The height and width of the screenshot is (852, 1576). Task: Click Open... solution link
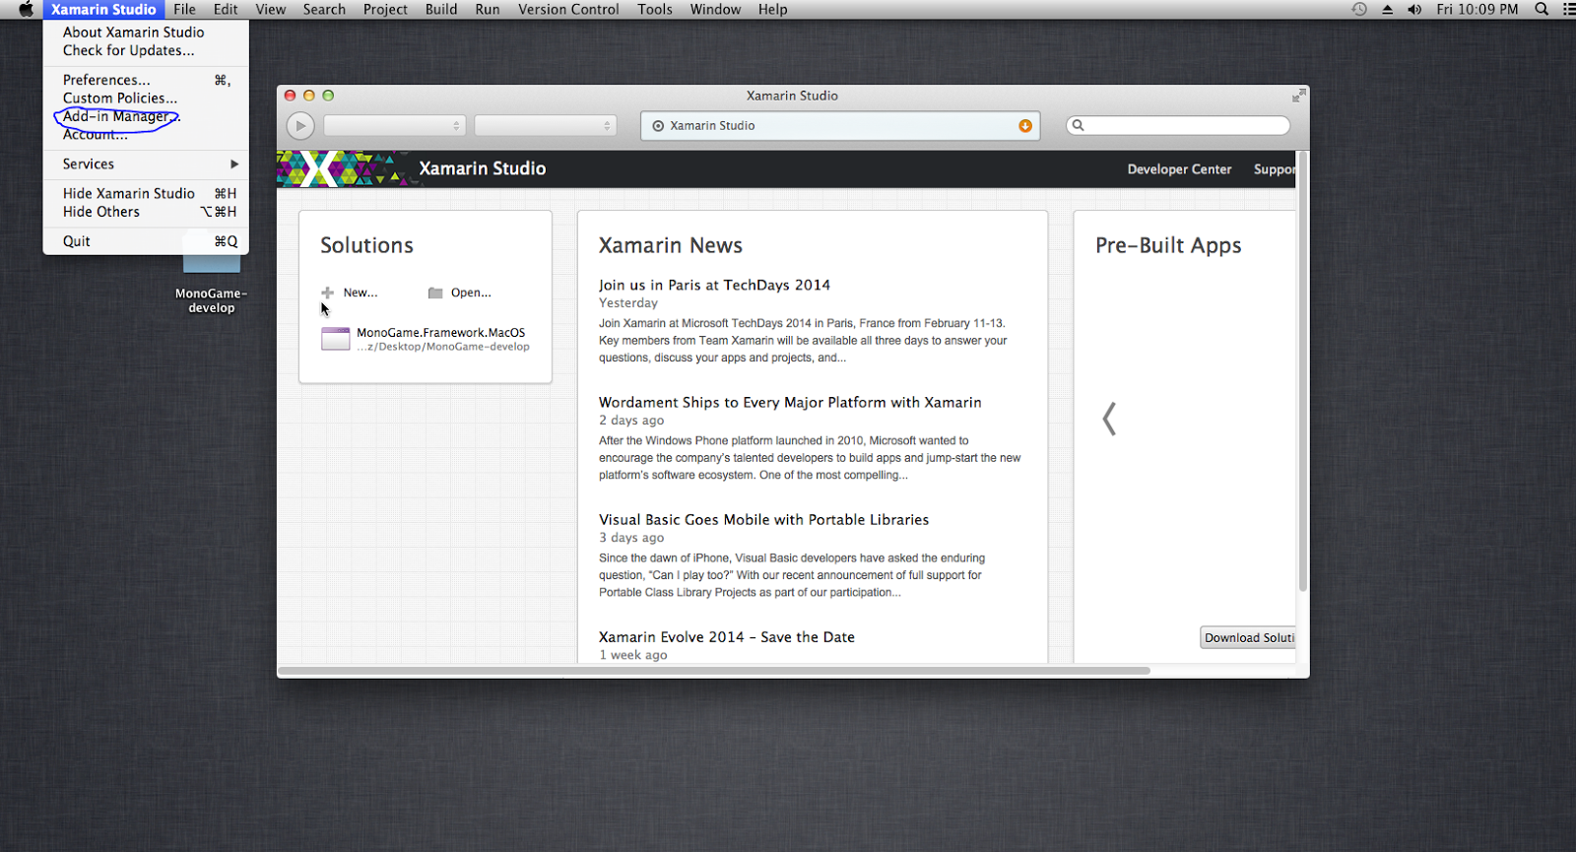click(x=471, y=293)
